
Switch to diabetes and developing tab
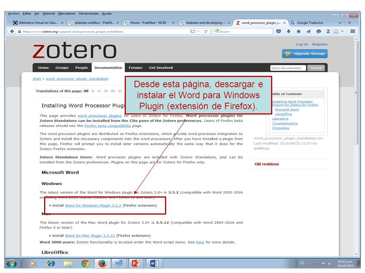coord(205,23)
